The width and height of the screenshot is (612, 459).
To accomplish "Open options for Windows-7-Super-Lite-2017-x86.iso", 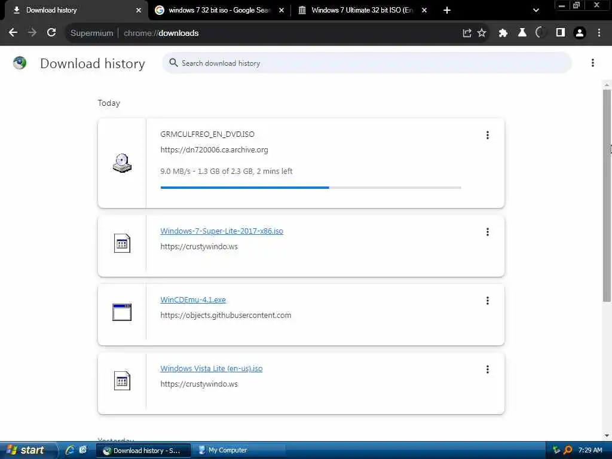I will coord(488,232).
